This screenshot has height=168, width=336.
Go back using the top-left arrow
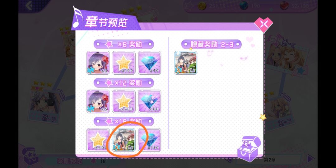29,6
